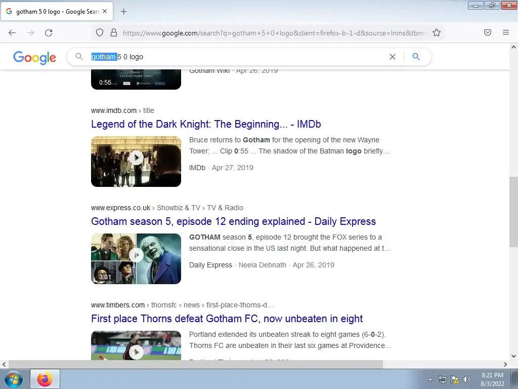Show hidden system tray icons
This screenshot has height=389, width=518.
430,379
